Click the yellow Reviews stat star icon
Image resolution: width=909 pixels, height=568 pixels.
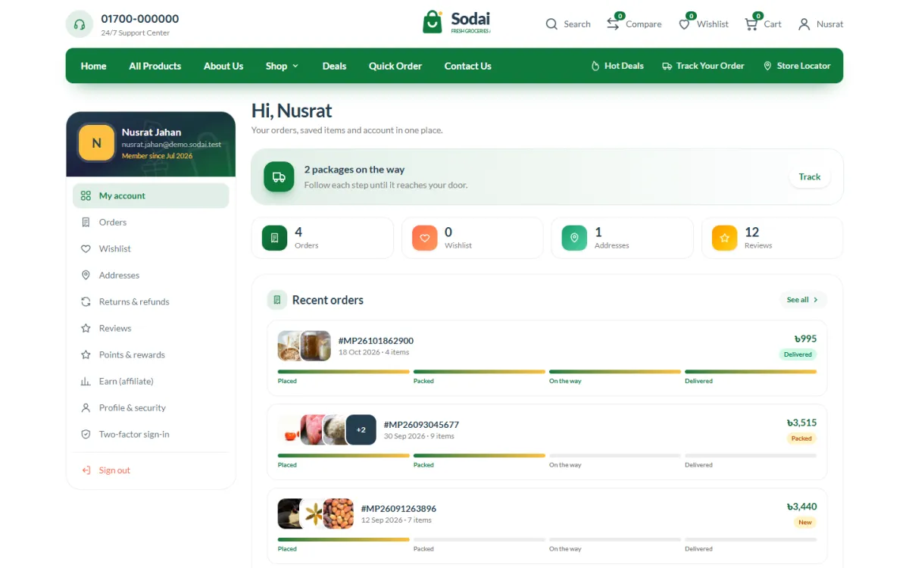(725, 238)
